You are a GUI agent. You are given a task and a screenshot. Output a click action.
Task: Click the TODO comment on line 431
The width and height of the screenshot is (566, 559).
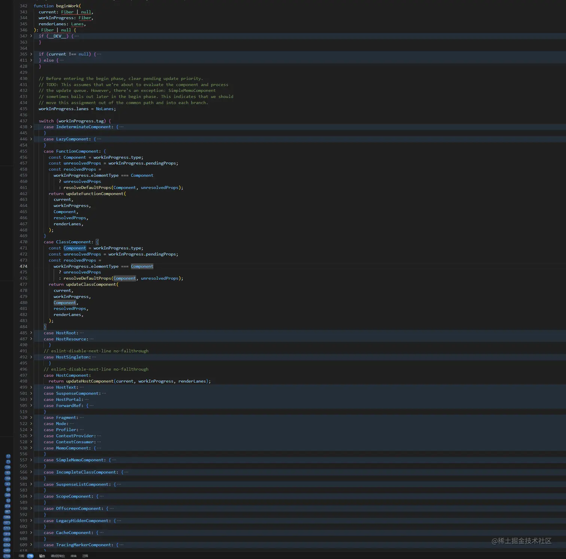click(133, 85)
